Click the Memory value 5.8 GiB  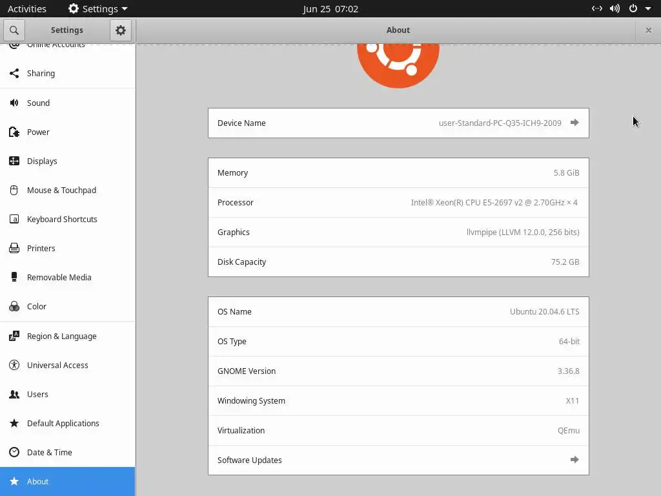tap(567, 173)
